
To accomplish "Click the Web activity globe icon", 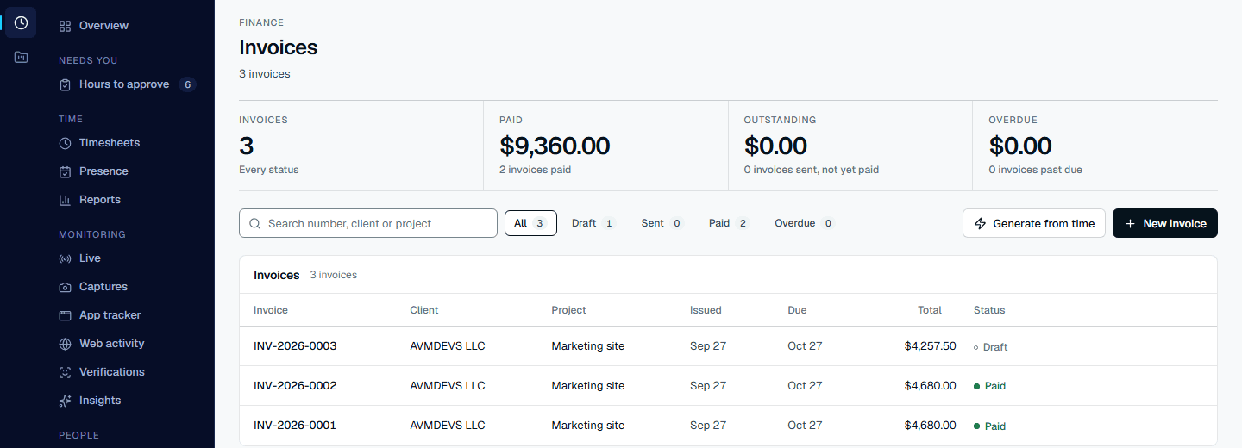I will pos(65,344).
